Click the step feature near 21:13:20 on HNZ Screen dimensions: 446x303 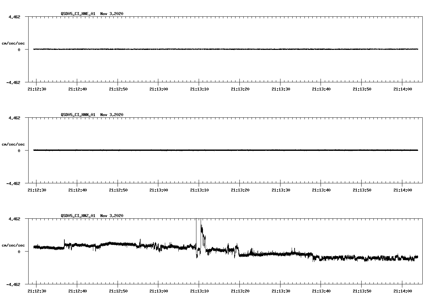pos(239,254)
